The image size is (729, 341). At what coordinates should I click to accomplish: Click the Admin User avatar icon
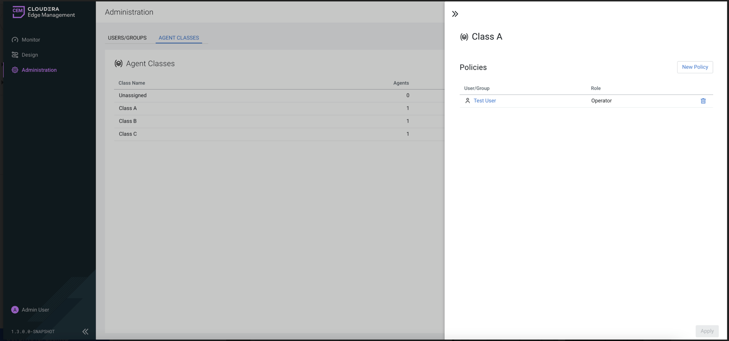[15, 310]
